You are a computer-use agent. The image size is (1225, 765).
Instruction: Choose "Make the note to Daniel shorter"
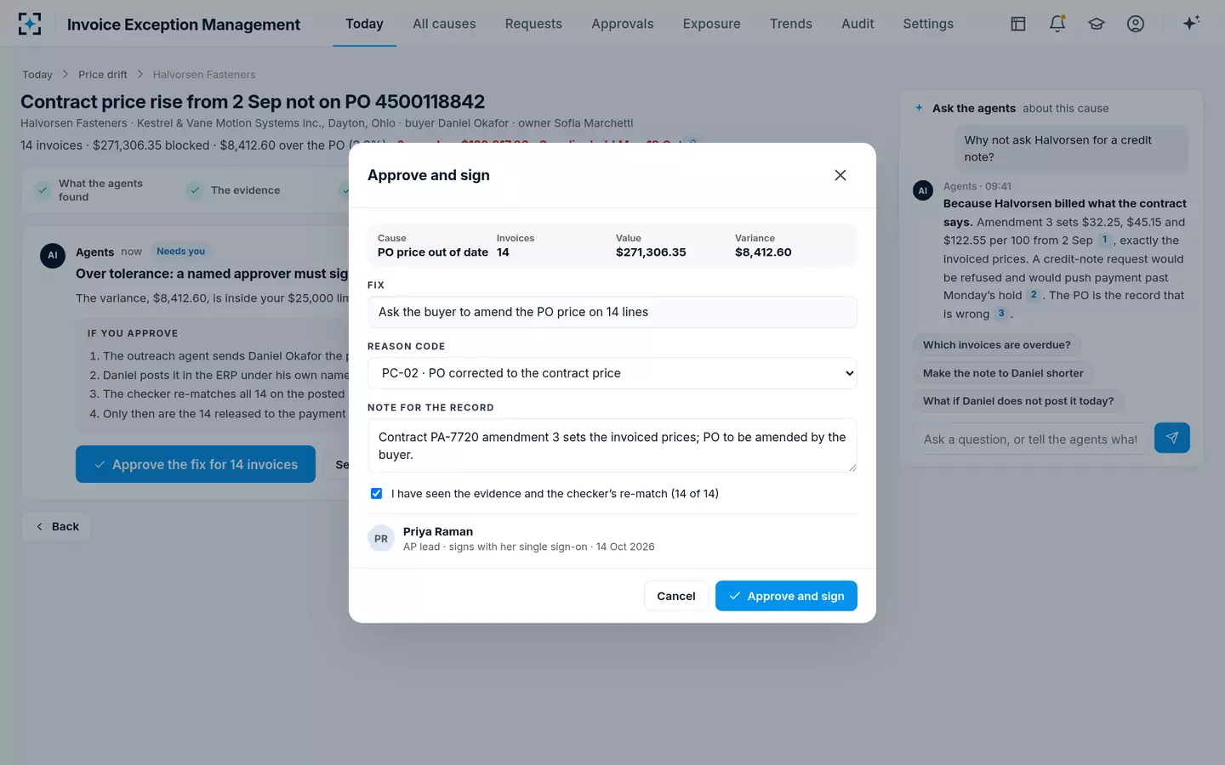tap(1003, 373)
